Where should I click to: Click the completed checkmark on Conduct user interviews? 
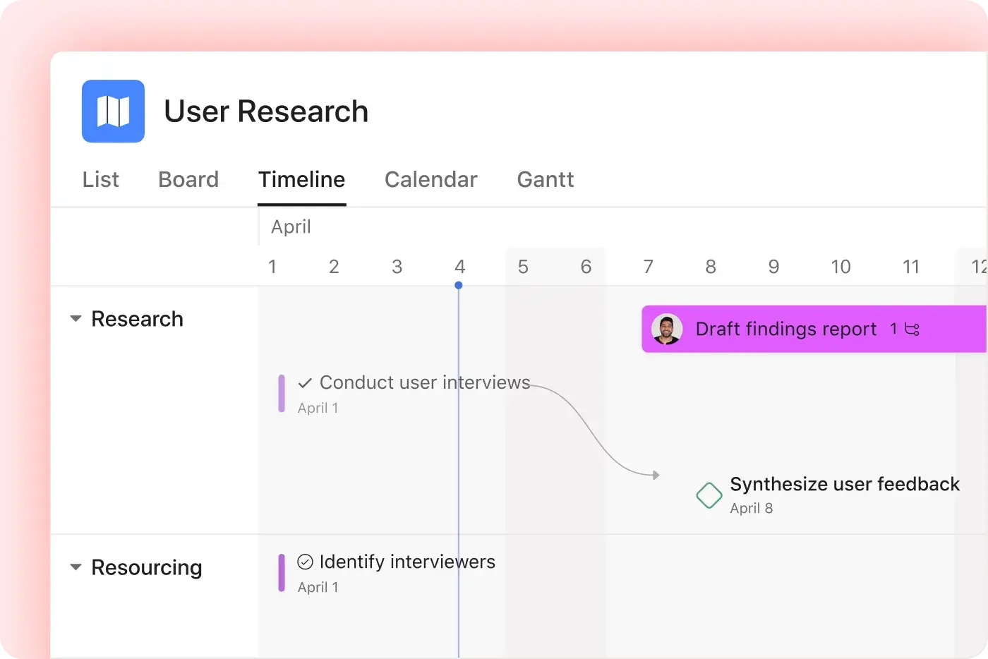pos(305,383)
